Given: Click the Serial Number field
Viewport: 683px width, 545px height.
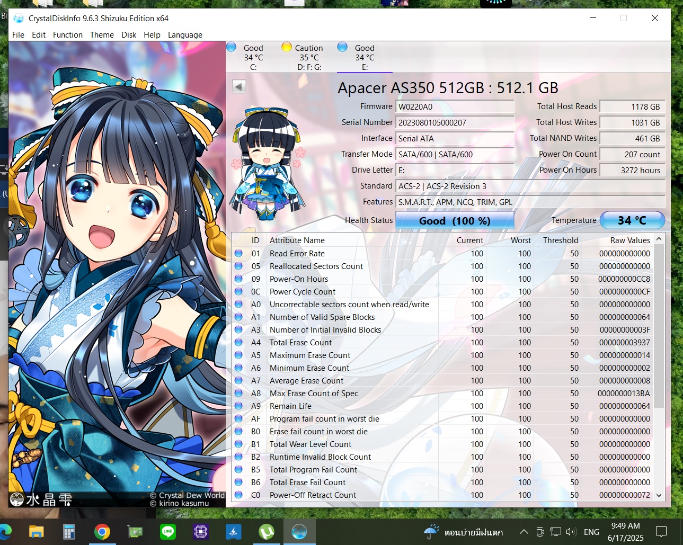Looking at the screenshot, I should 455,122.
